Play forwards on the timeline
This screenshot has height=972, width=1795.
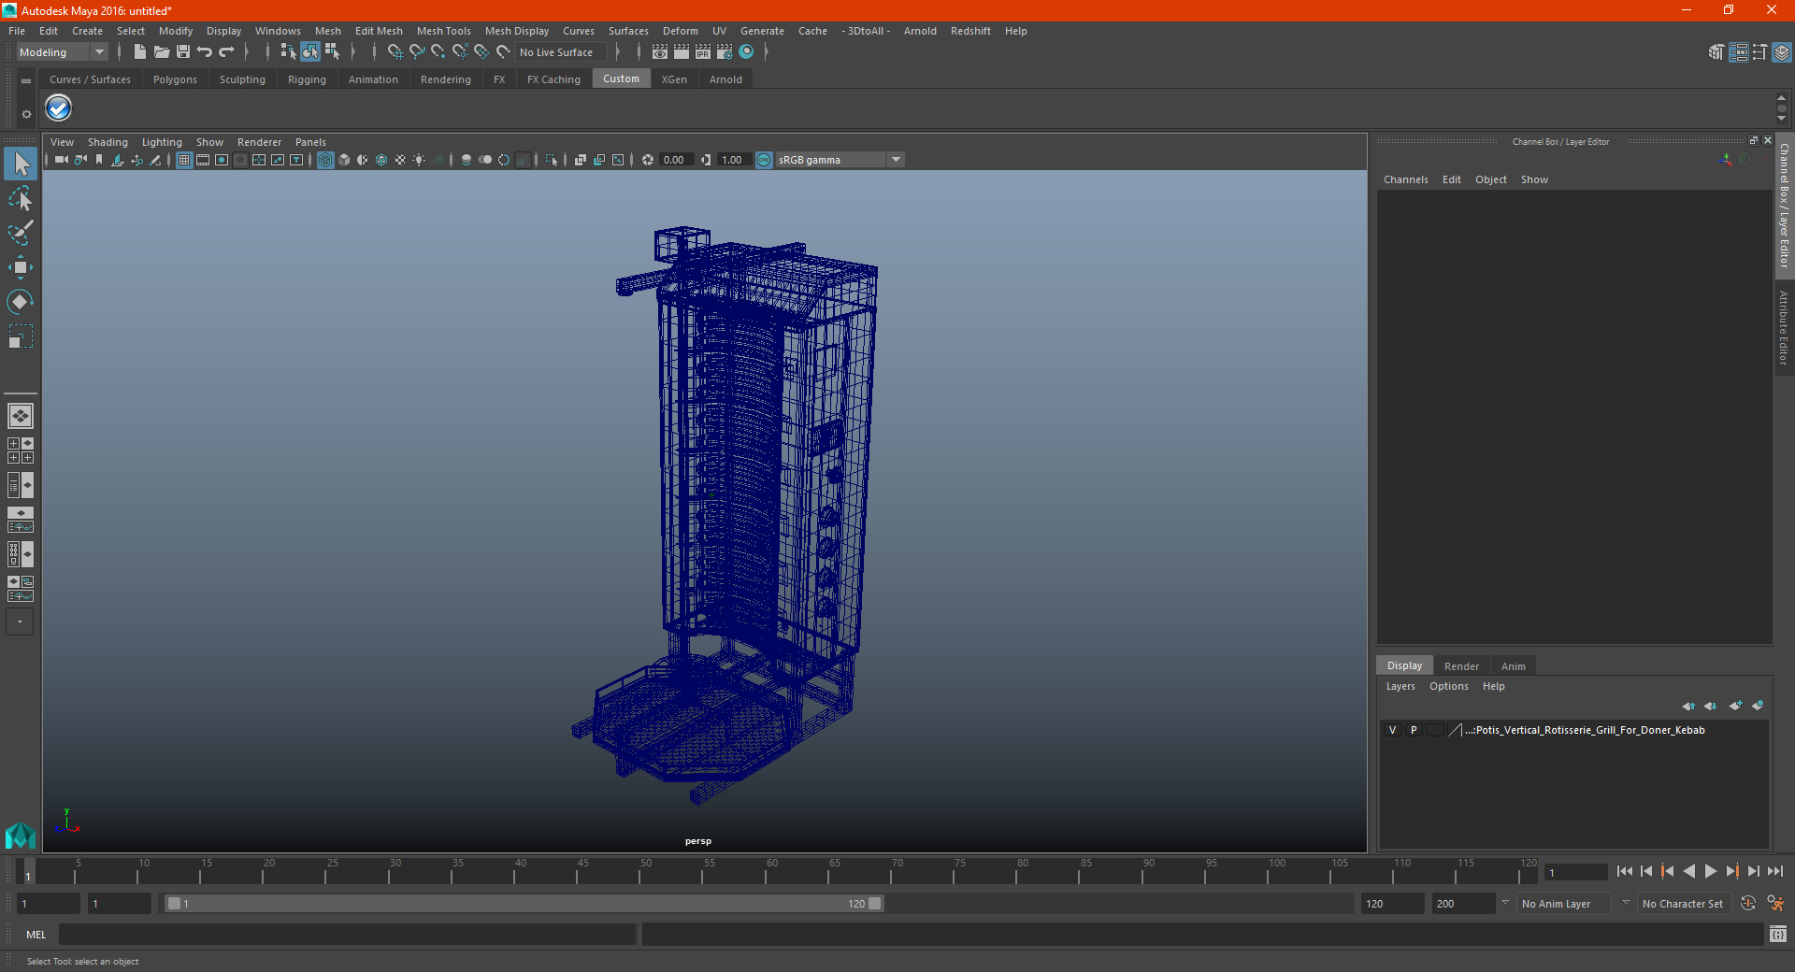click(x=1710, y=871)
